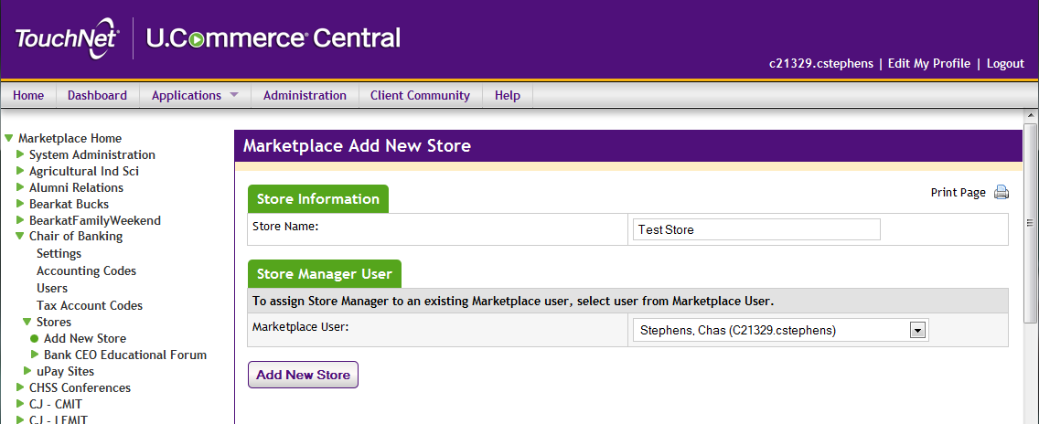Click in the Store Name input field

756,229
